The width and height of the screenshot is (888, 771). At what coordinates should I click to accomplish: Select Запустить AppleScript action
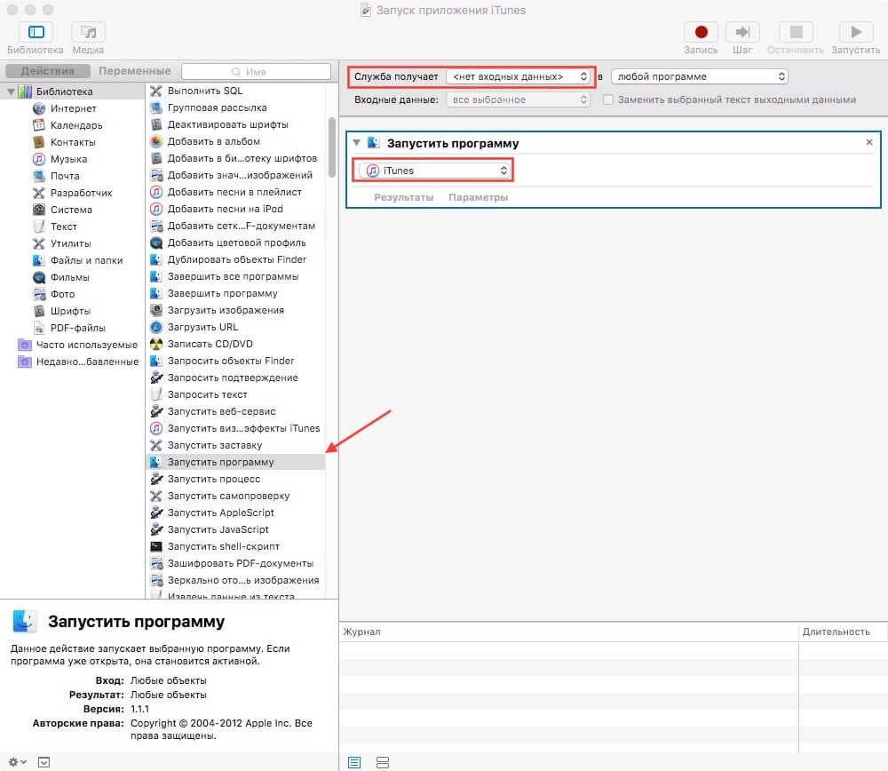pyautogui.click(x=235, y=513)
